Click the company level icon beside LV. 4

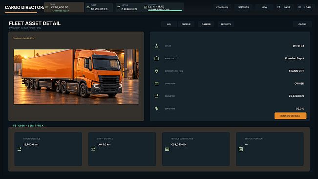click(x=146, y=7)
